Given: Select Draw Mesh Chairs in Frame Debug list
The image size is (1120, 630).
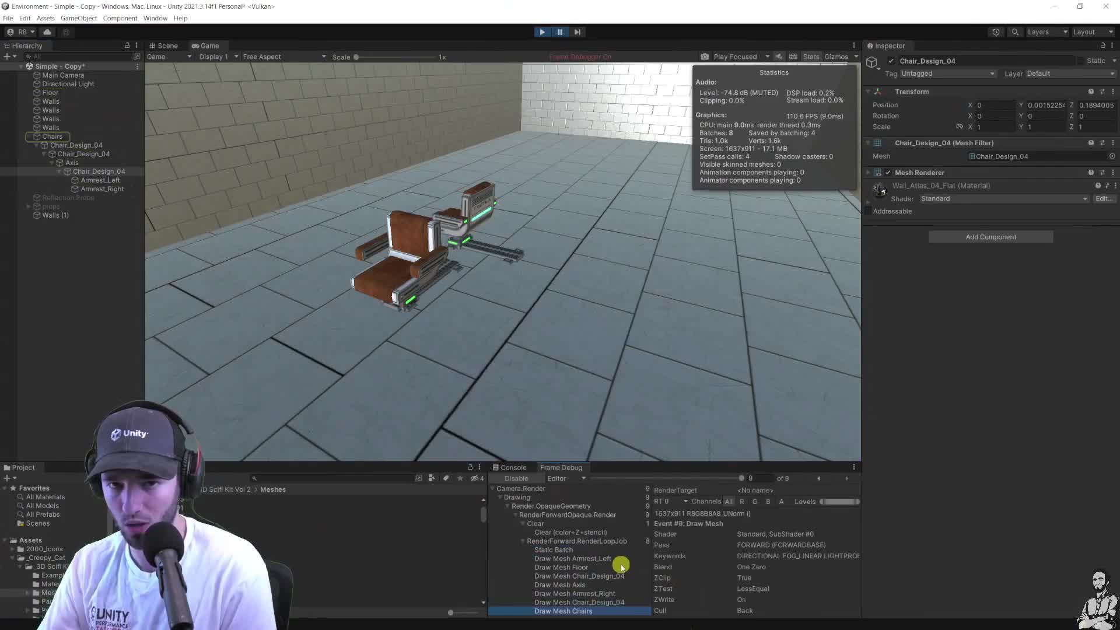Looking at the screenshot, I should pyautogui.click(x=563, y=611).
